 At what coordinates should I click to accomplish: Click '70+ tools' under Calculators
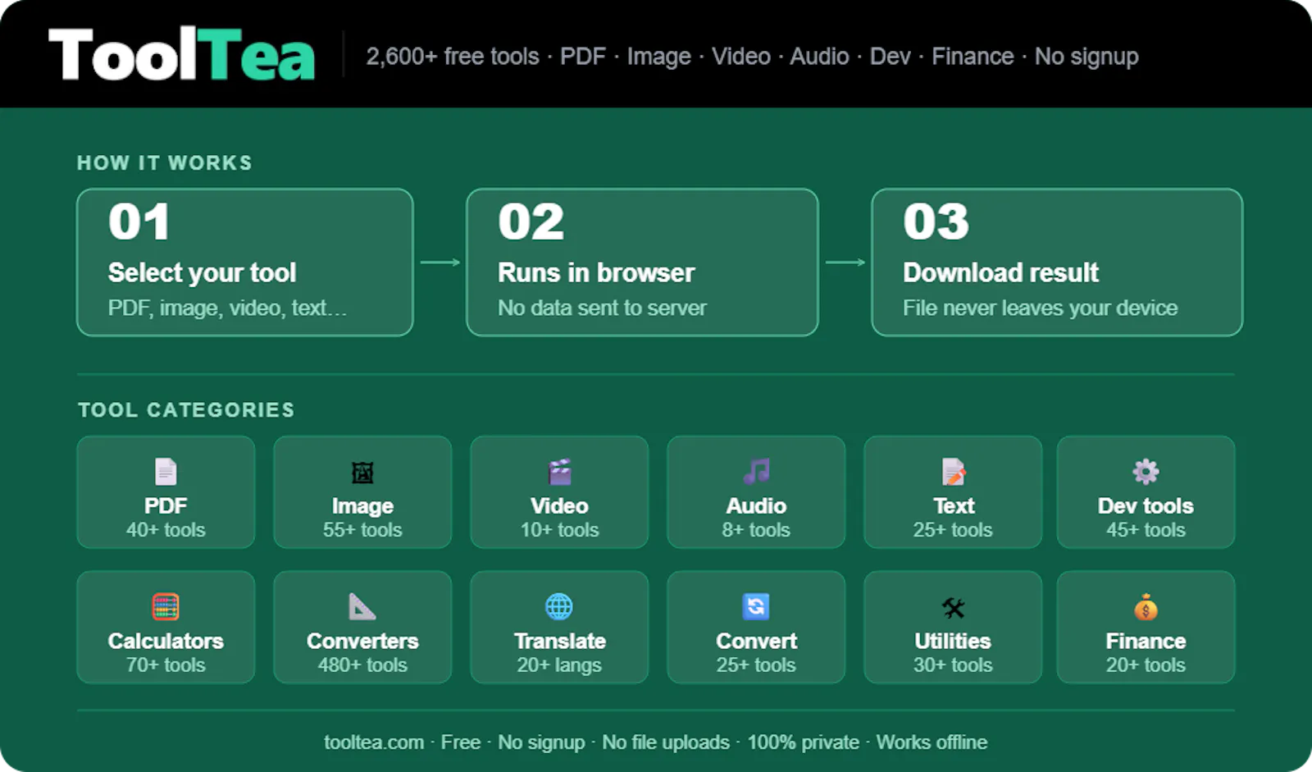coord(166,665)
